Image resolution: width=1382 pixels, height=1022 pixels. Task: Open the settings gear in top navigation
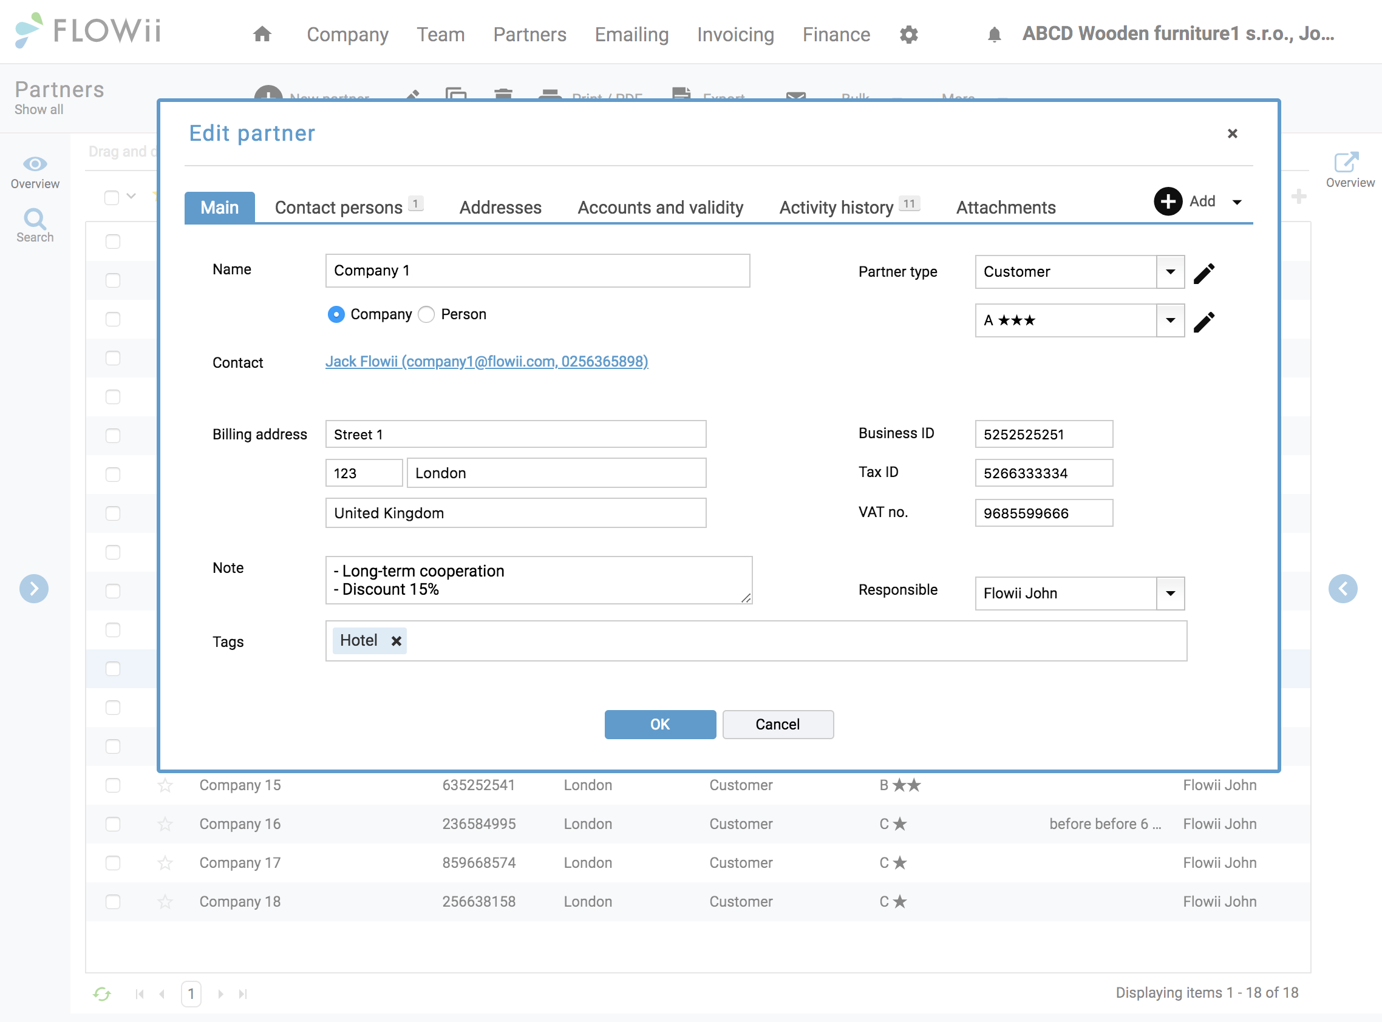click(x=908, y=35)
